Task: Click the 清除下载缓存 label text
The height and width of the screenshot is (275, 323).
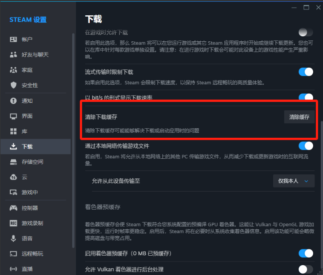Action: tap(101, 117)
